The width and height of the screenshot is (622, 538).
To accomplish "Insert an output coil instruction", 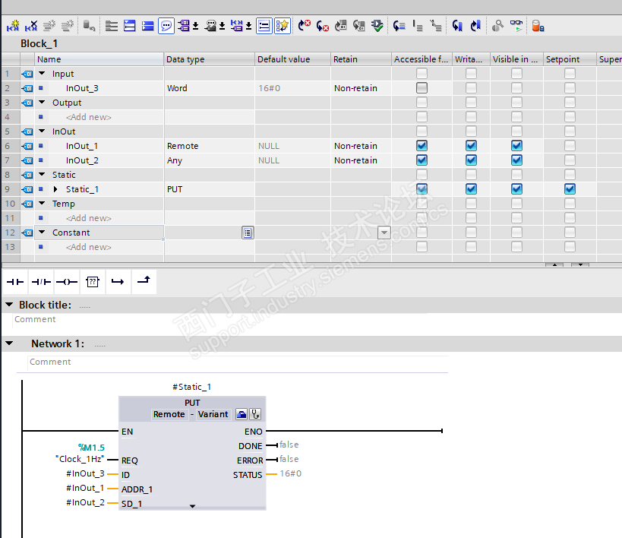I will 67,282.
